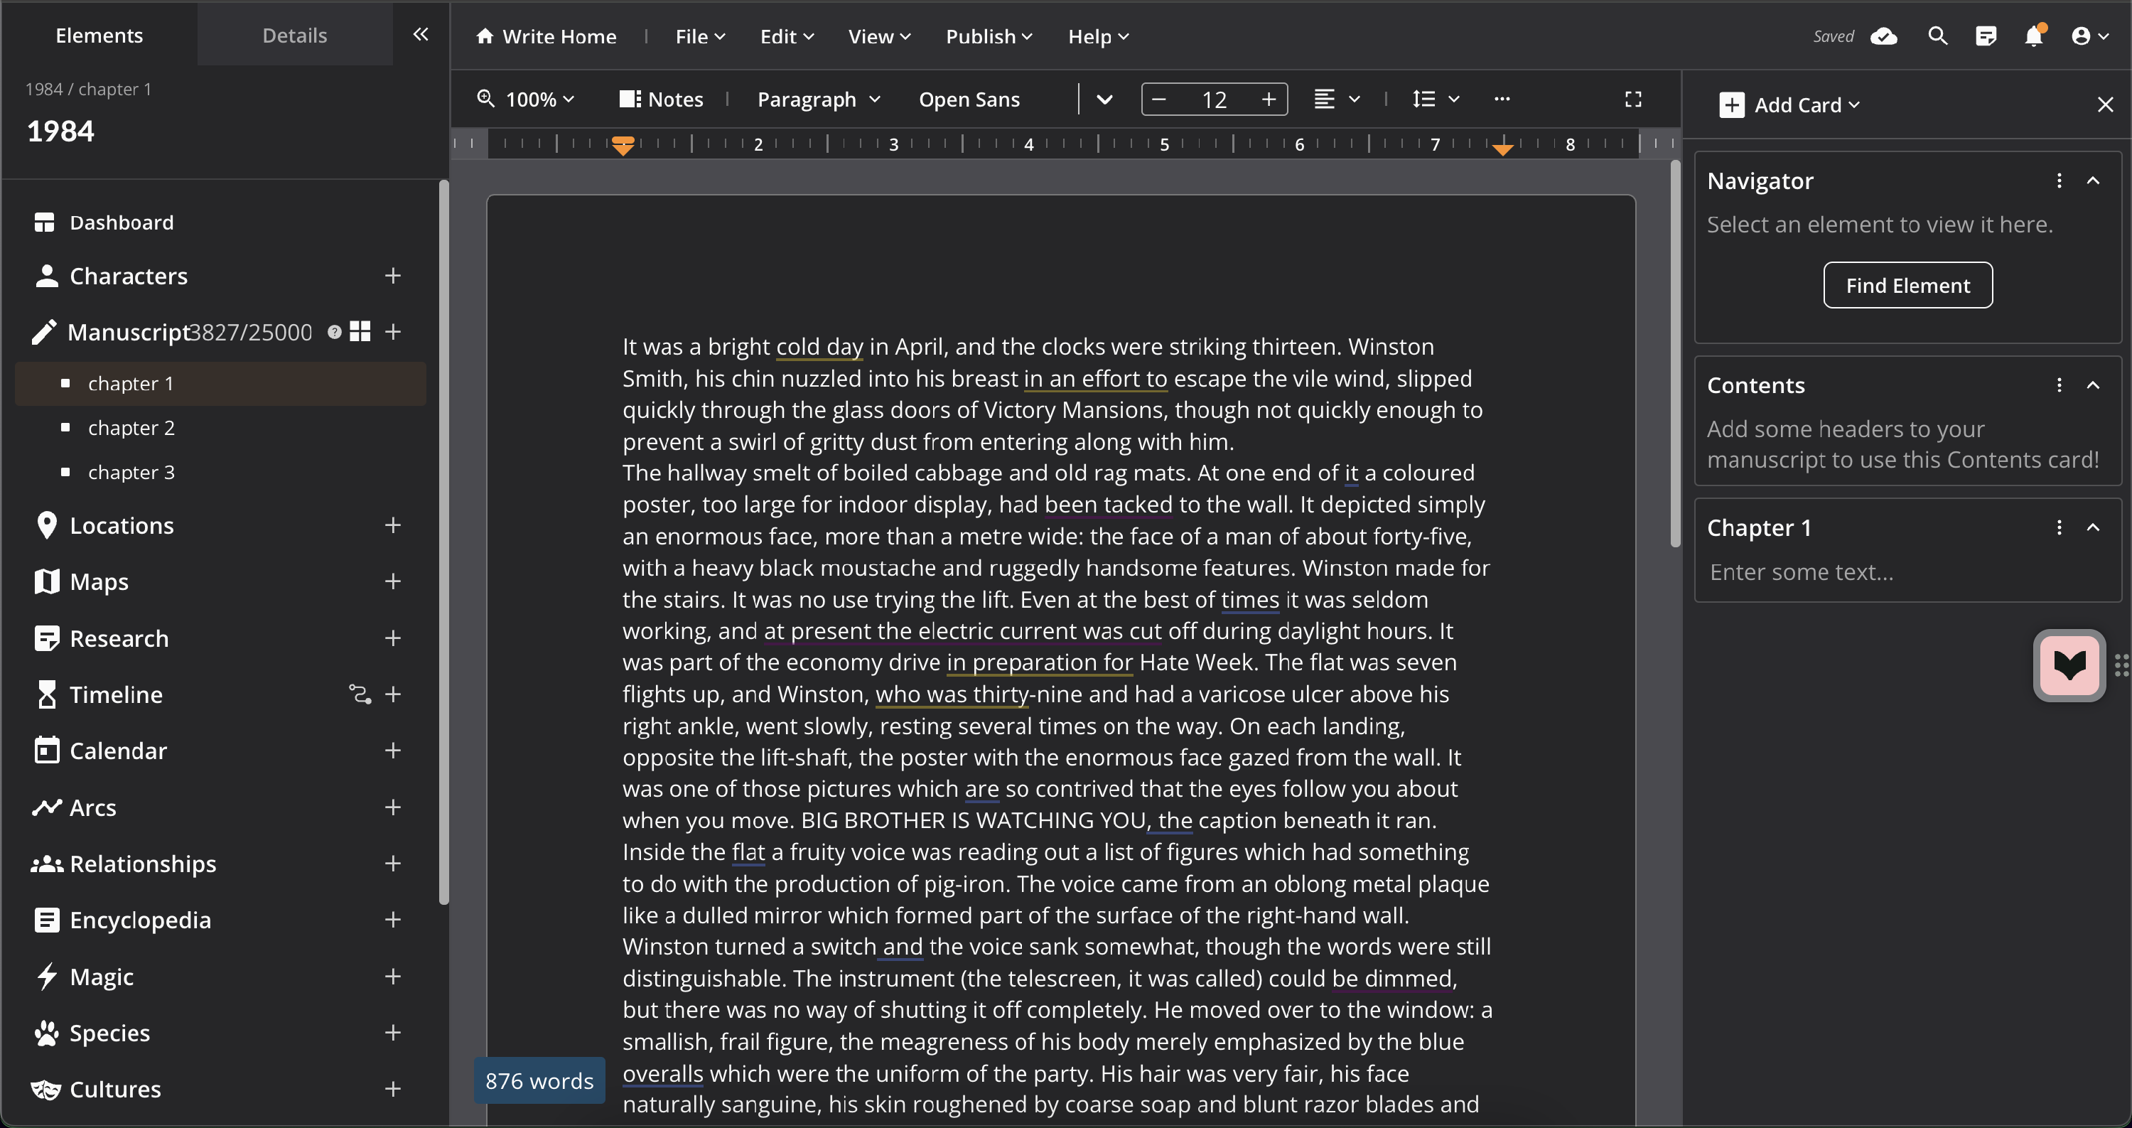The width and height of the screenshot is (2132, 1128).
Task: Click the cloud saved status icon
Action: click(x=1884, y=36)
